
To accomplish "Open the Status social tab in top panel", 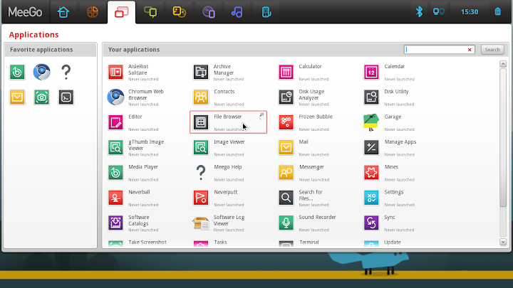I will 180,12.
